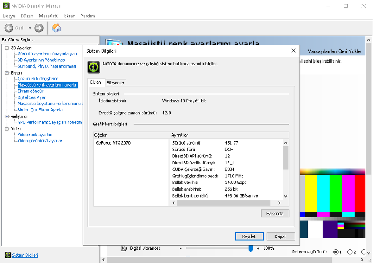The width and height of the screenshot is (373, 263).
Task: Click the Sistem Bilgileri link
Action: click(25, 255)
